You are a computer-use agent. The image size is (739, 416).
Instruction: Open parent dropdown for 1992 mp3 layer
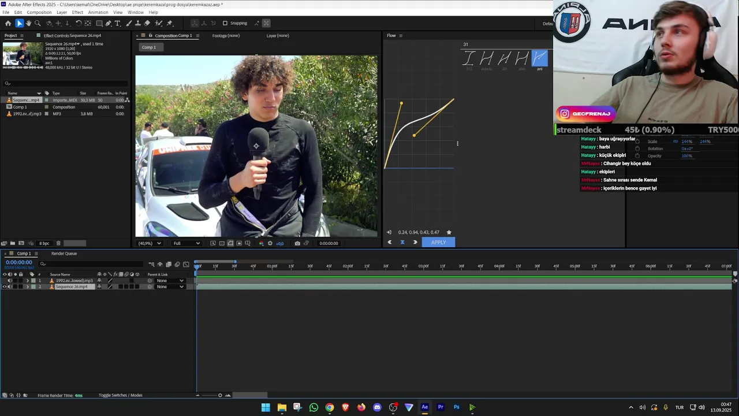(x=170, y=281)
